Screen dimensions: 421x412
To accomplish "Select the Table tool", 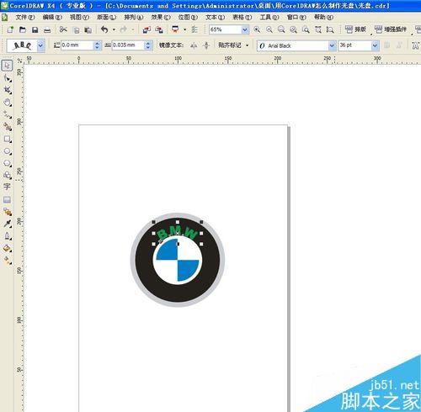I will (7, 199).
